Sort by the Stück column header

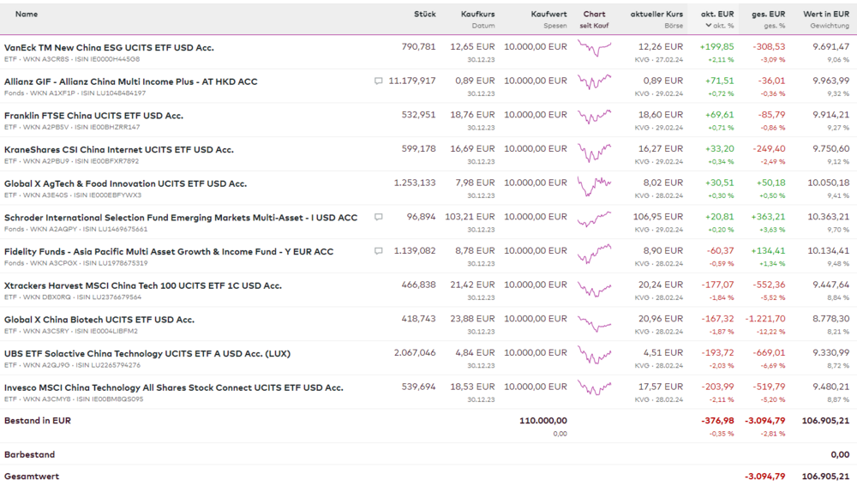(x=424, y=15)
